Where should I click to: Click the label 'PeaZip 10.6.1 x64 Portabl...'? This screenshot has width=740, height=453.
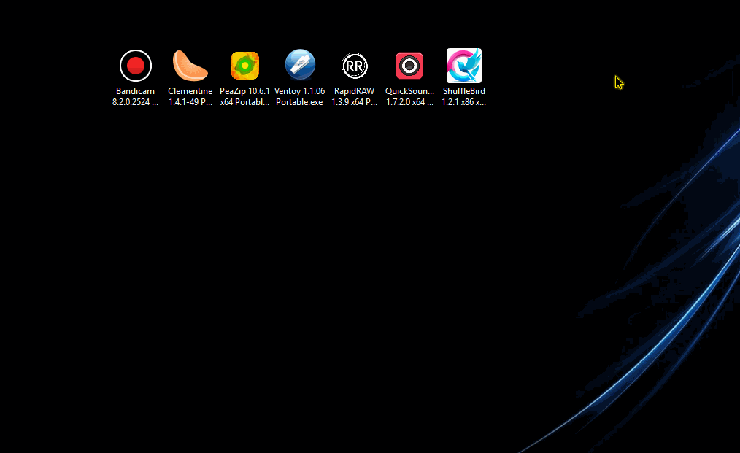coord(245,96)
